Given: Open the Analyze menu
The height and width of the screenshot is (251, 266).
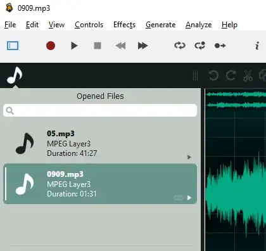Looking at the screenshot, I should click(x=198, y=25).
